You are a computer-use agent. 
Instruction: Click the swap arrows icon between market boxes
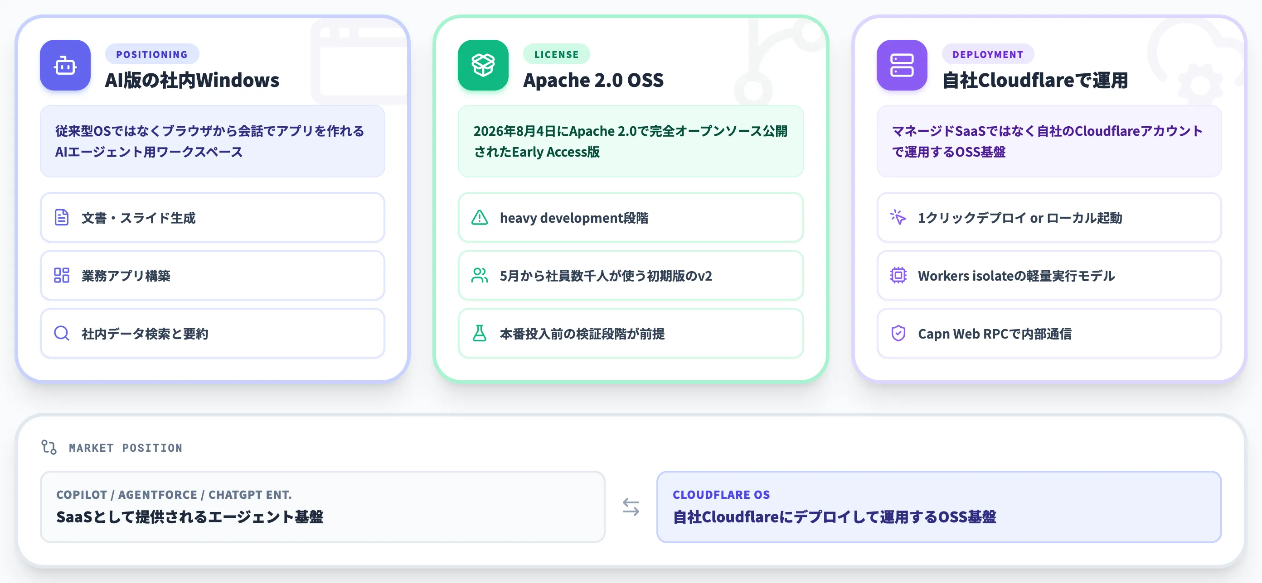point(631,507)
